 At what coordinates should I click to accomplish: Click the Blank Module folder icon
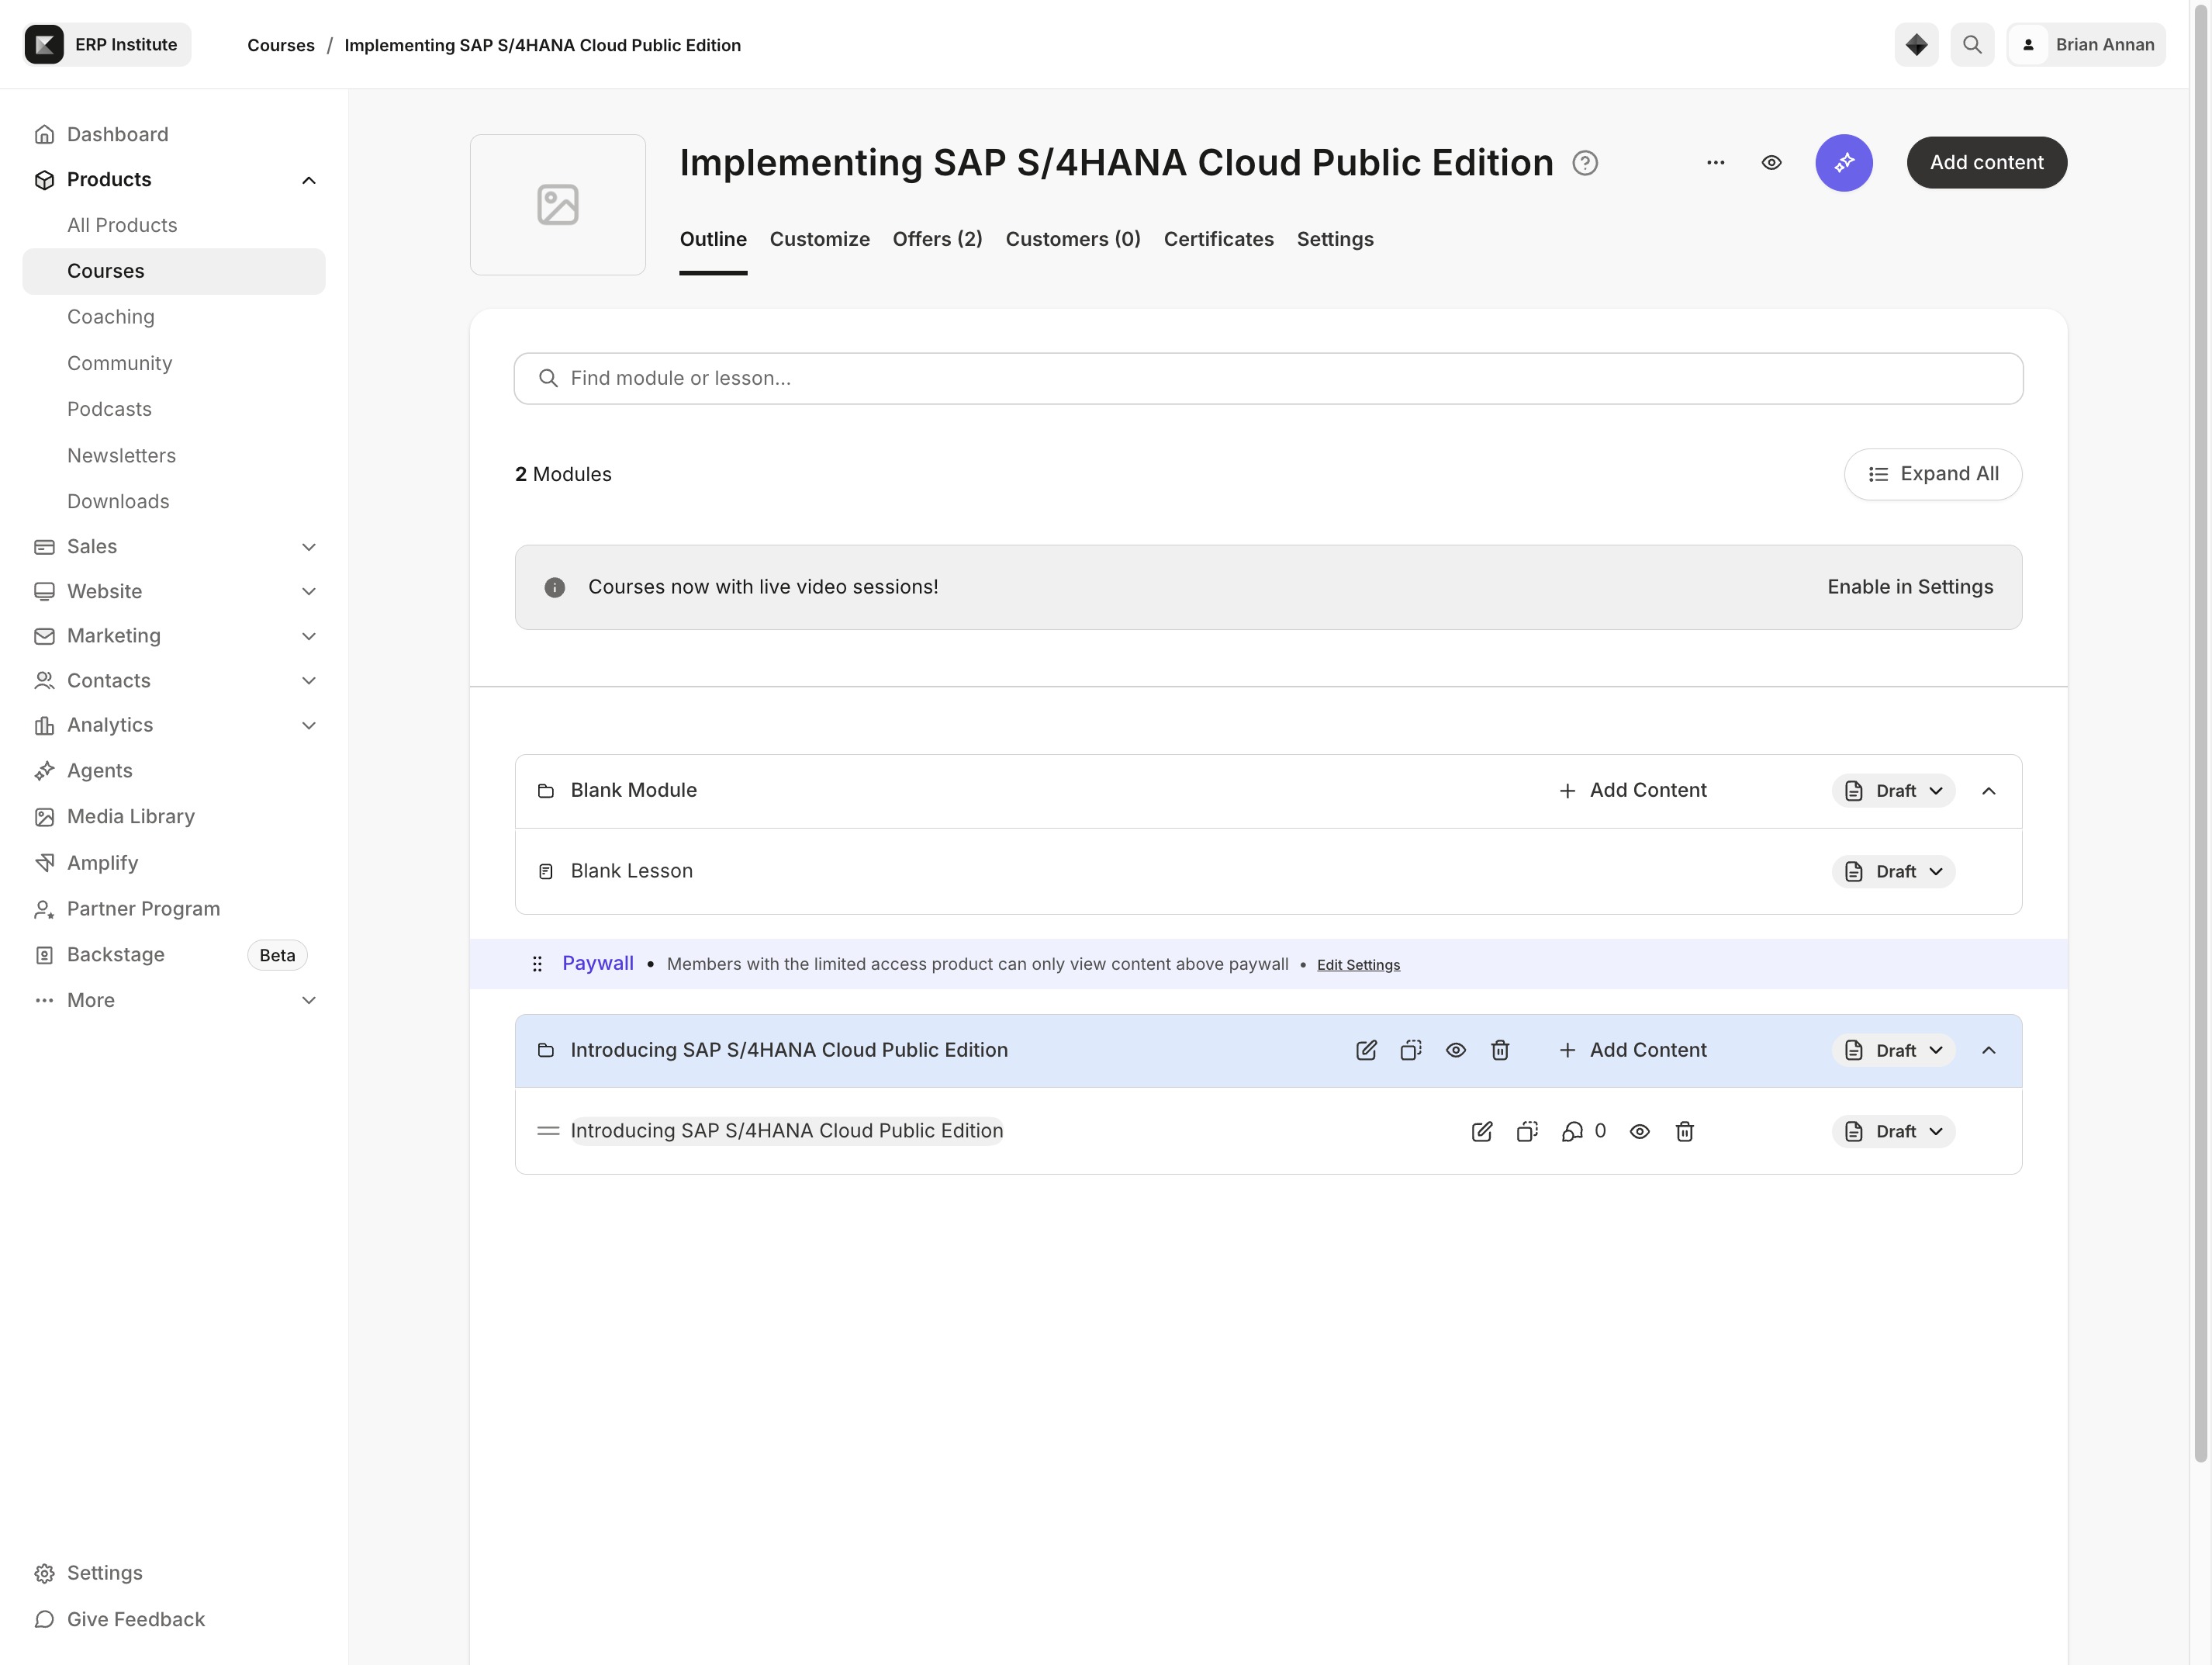546,791
